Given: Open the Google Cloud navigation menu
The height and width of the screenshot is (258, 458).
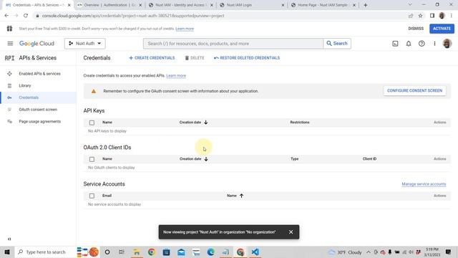Looking at the screenshot, I should [x=10, y=43].
